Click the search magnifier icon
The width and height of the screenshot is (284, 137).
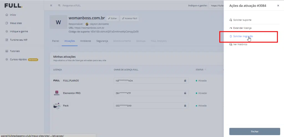click(59, 6)
